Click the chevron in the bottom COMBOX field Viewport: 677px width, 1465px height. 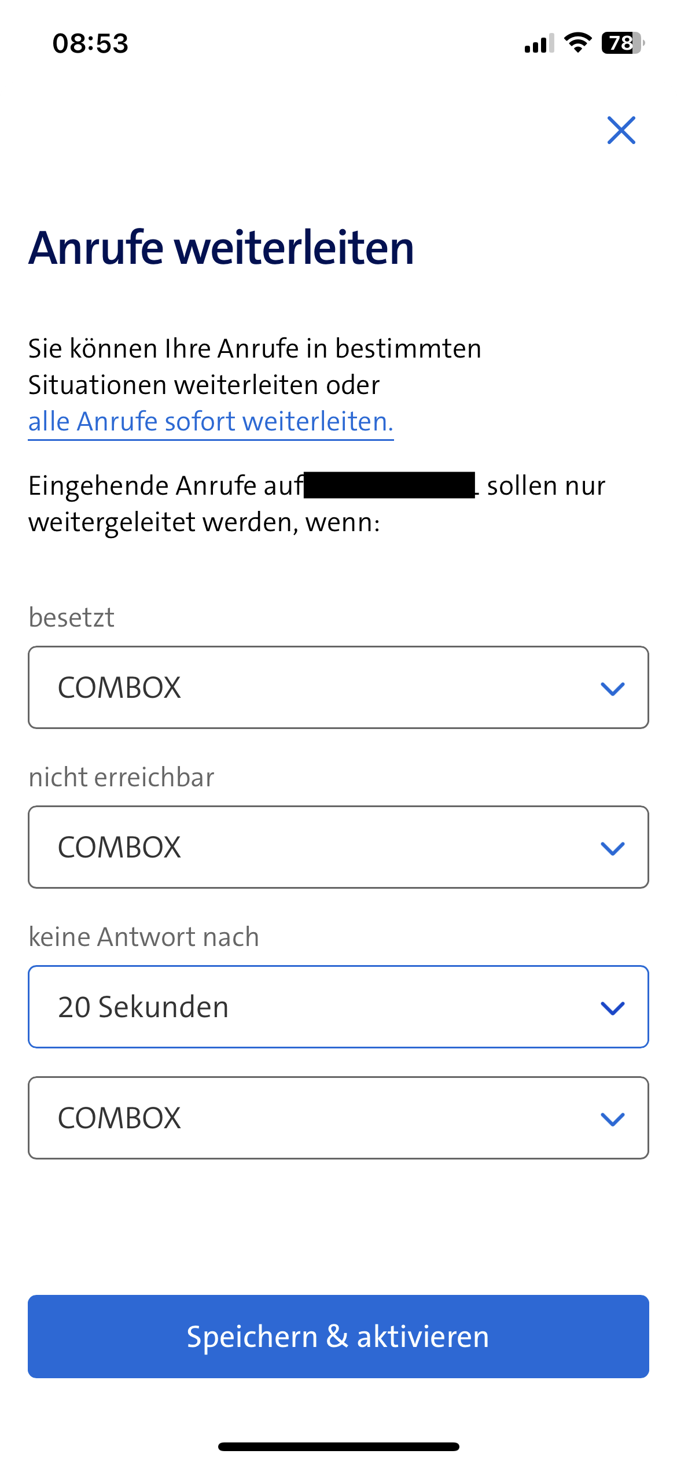pos(612,1119)
